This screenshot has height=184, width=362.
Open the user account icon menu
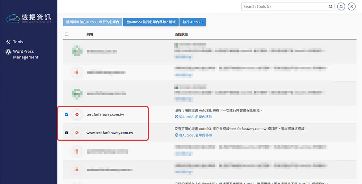pos(352,6)
